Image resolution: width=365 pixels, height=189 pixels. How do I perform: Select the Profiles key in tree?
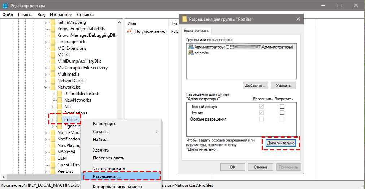(x=71, y=120)
